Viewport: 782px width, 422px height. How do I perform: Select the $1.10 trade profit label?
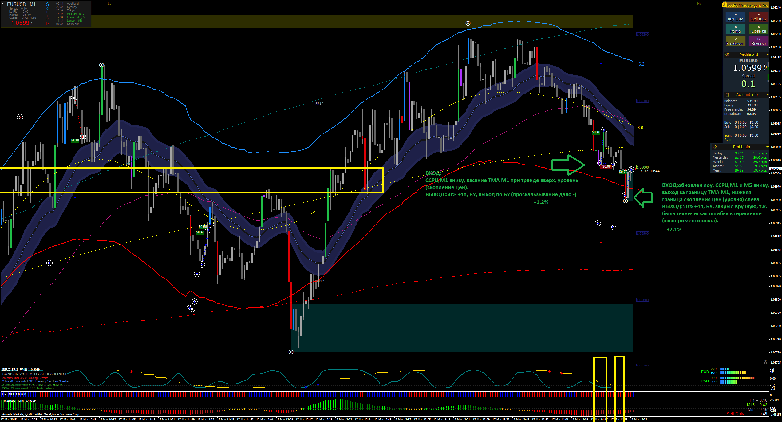click(x=75, y=140)
